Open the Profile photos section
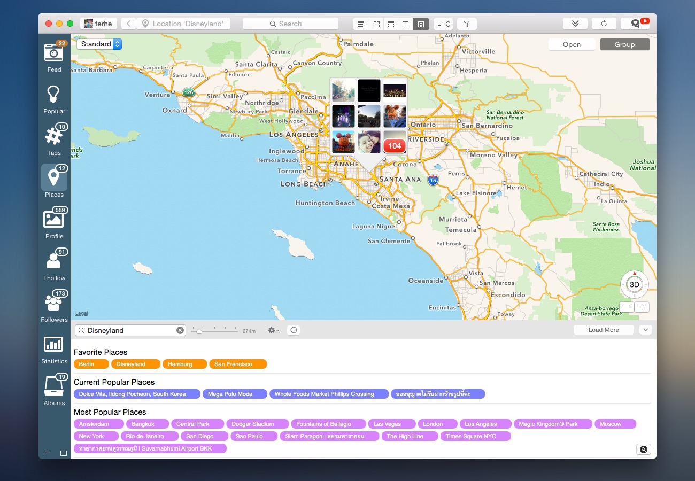The image size is (695, 481). coord(54,223)
